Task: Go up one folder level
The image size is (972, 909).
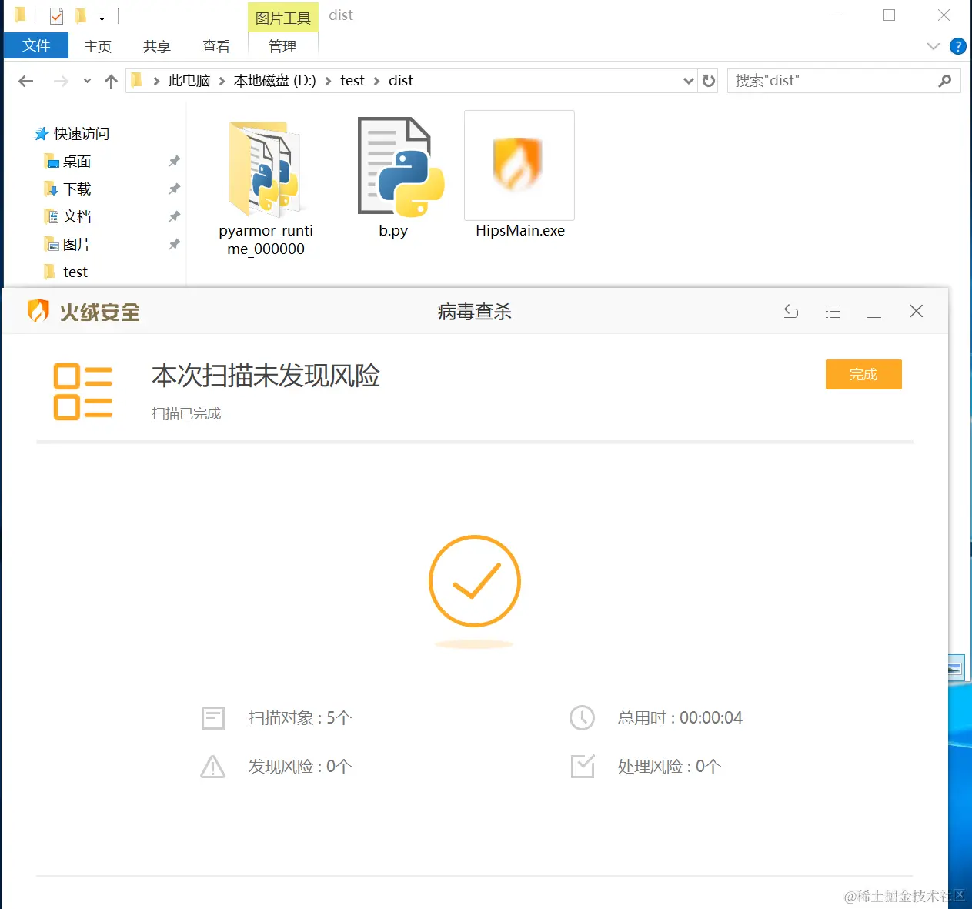Action: pyautogui.click(x=111, y=81)
